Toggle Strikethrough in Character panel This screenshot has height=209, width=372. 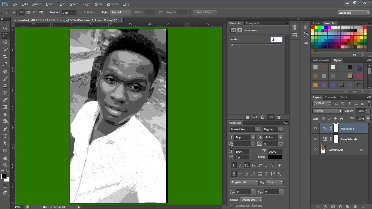279,165
